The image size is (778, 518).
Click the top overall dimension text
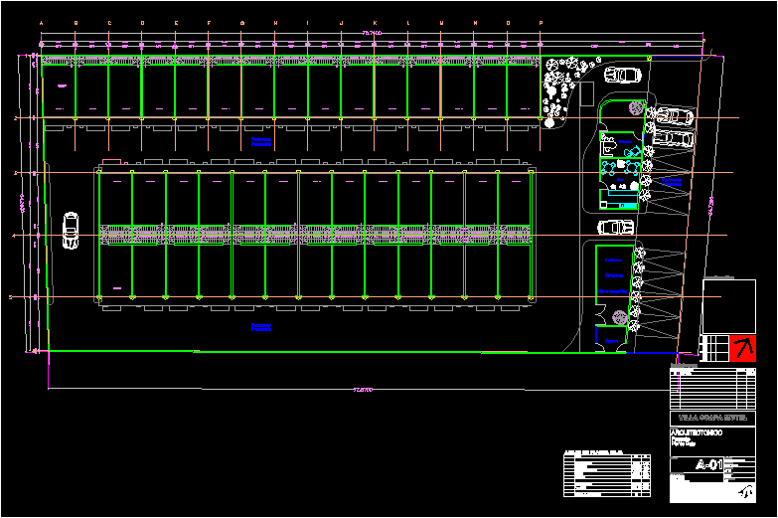pos(372,34)
